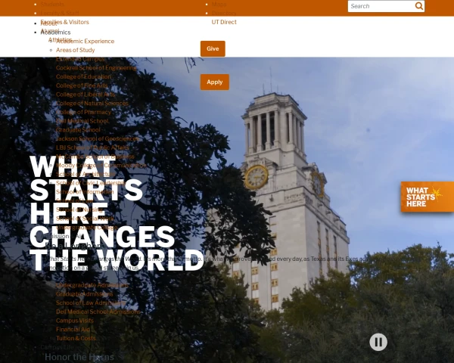
Task: Go to Financial Aid
Action: click(73, 330)
